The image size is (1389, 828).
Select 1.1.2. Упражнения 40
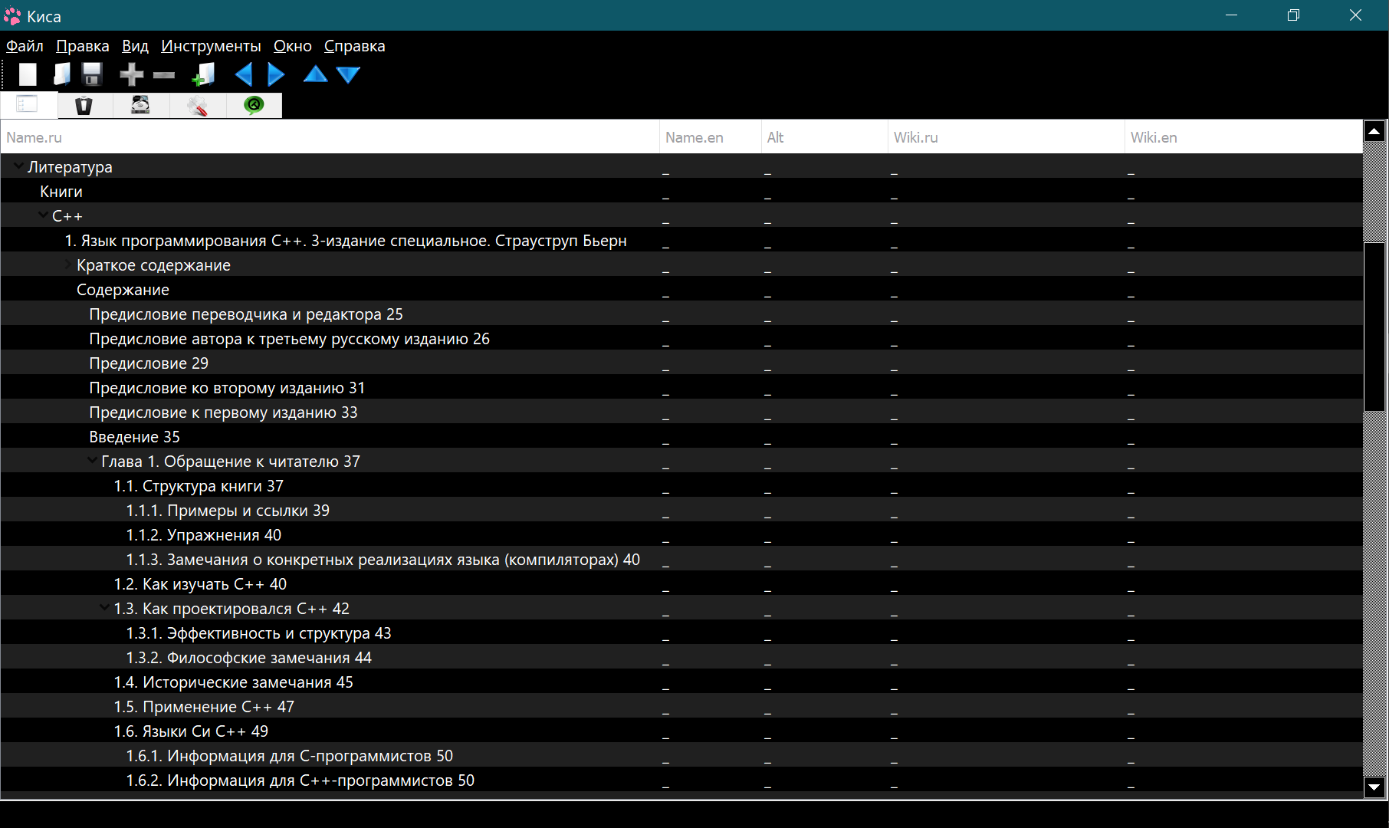(x=681, y=534)
